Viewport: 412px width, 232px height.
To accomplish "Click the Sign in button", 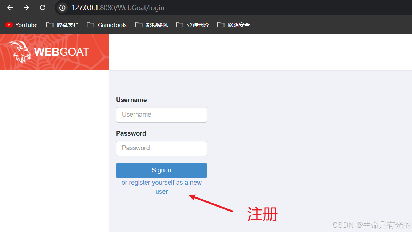I will point(162,170).
